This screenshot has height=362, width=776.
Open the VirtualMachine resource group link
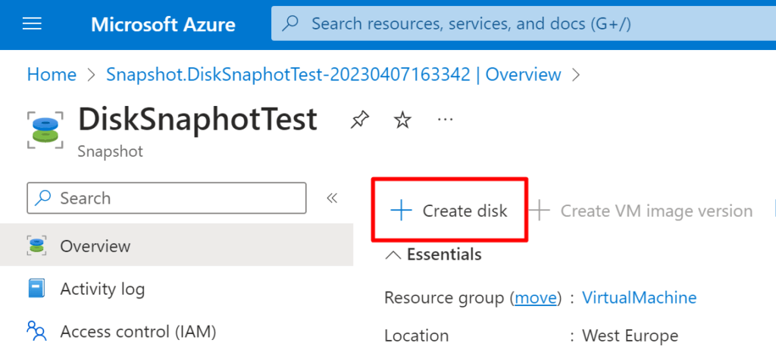639,298
